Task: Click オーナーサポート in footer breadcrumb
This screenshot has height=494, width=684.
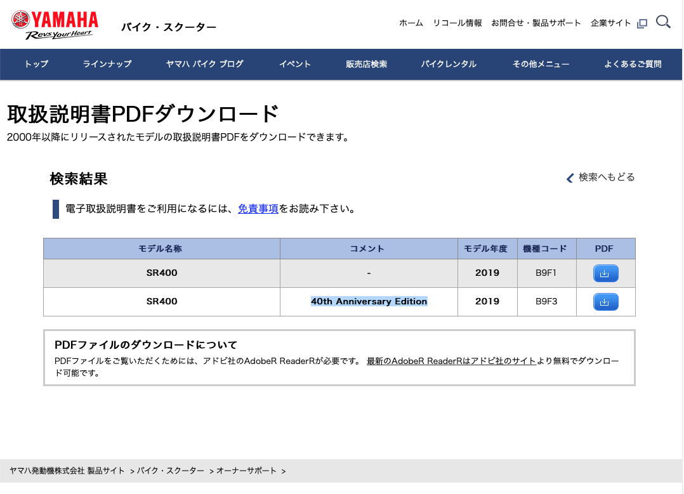Action: (246, 471)
